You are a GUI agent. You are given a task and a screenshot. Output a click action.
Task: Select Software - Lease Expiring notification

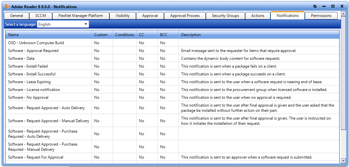tap(172, 82)
